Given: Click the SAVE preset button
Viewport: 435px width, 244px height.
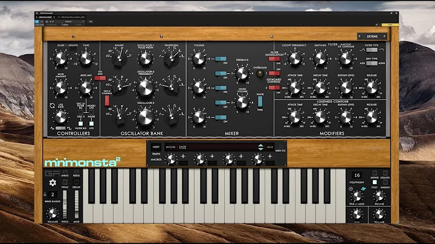Looking at the screenshot, I should [270, 147].
